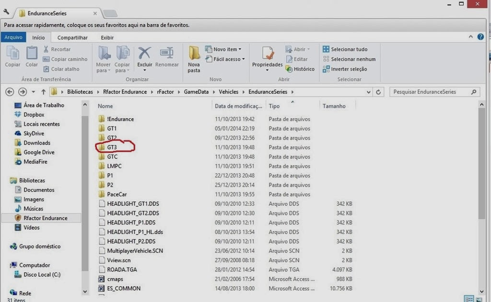
Task: Open Google Drive in navigation pane
Action: pos(35,152)
